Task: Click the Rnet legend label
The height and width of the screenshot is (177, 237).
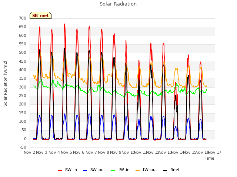Action: coord(175,170)
